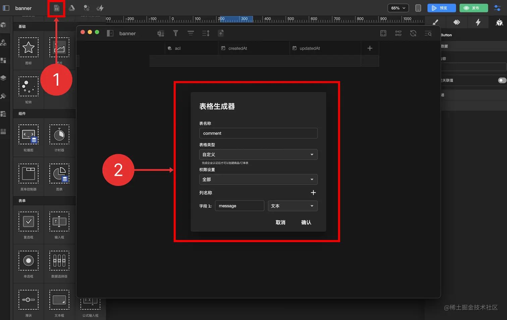The width and height of the screenshot is (507, 320).
Task: Click the add-table icon left of the filter
Action: coord(161,33)
